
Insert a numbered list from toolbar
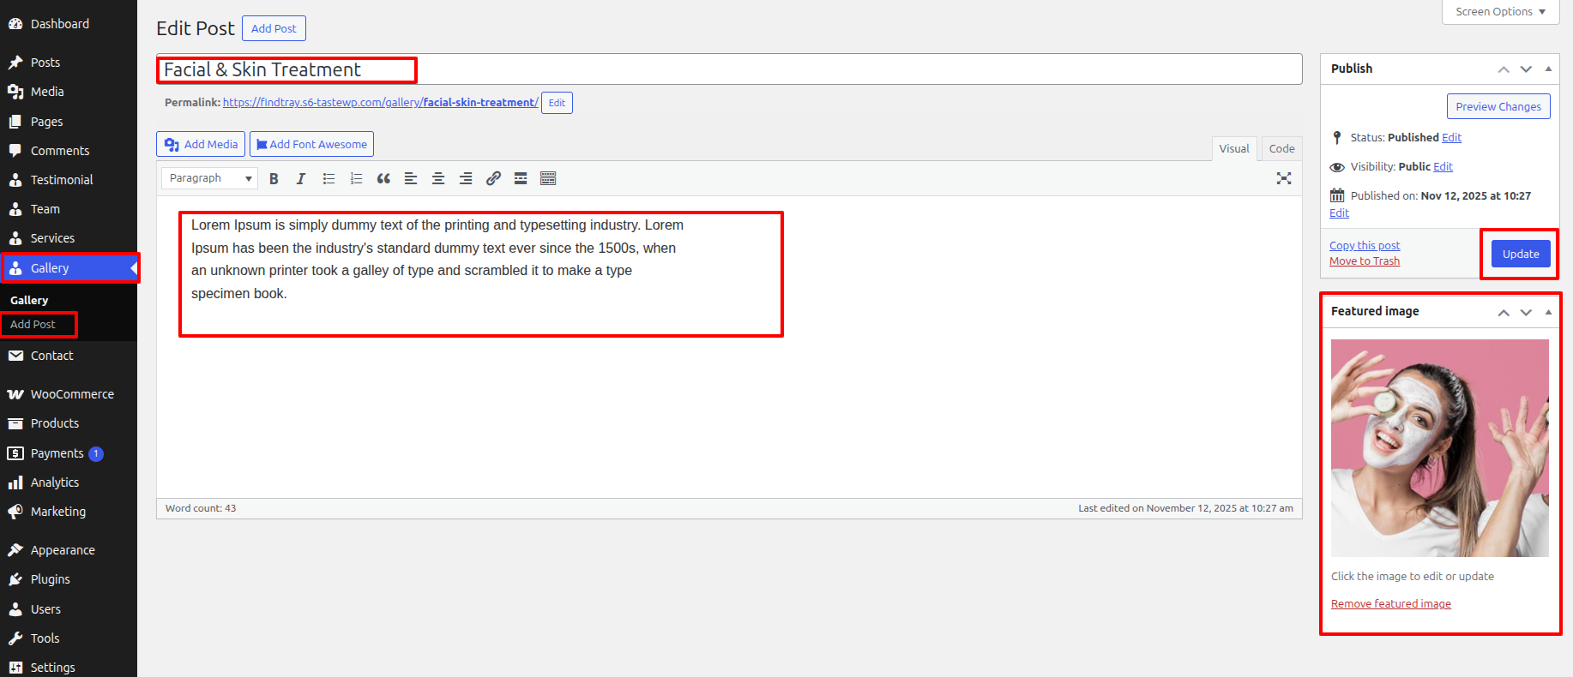click(356, 178)
